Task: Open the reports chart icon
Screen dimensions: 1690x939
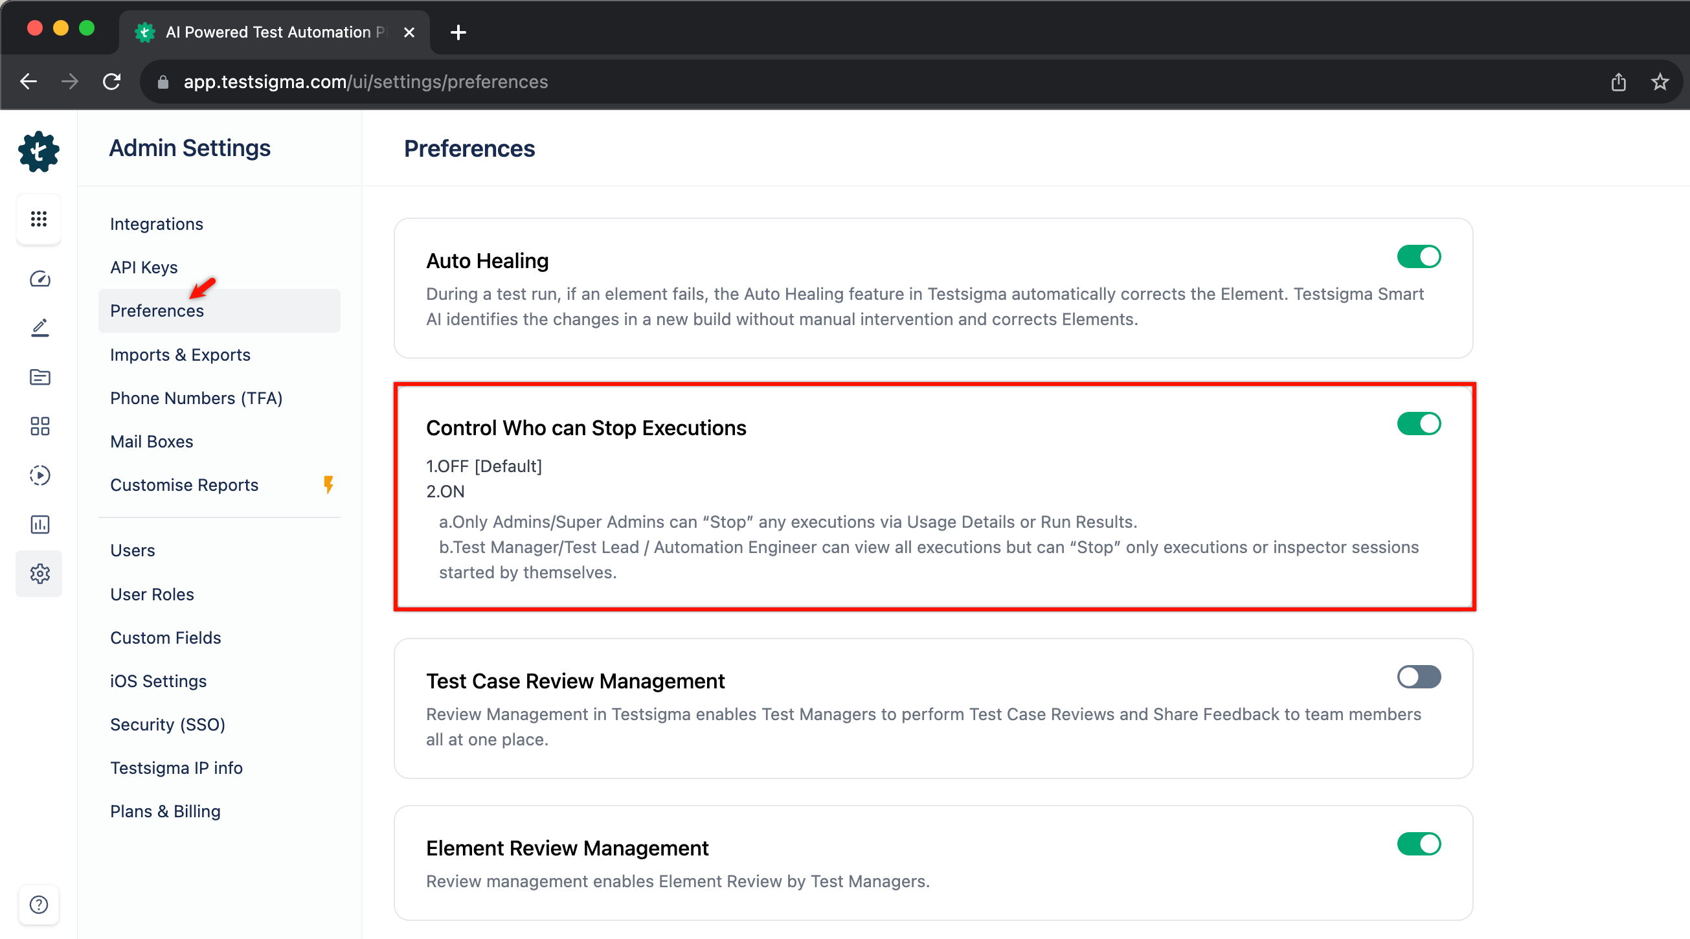Action: [39, 525]
